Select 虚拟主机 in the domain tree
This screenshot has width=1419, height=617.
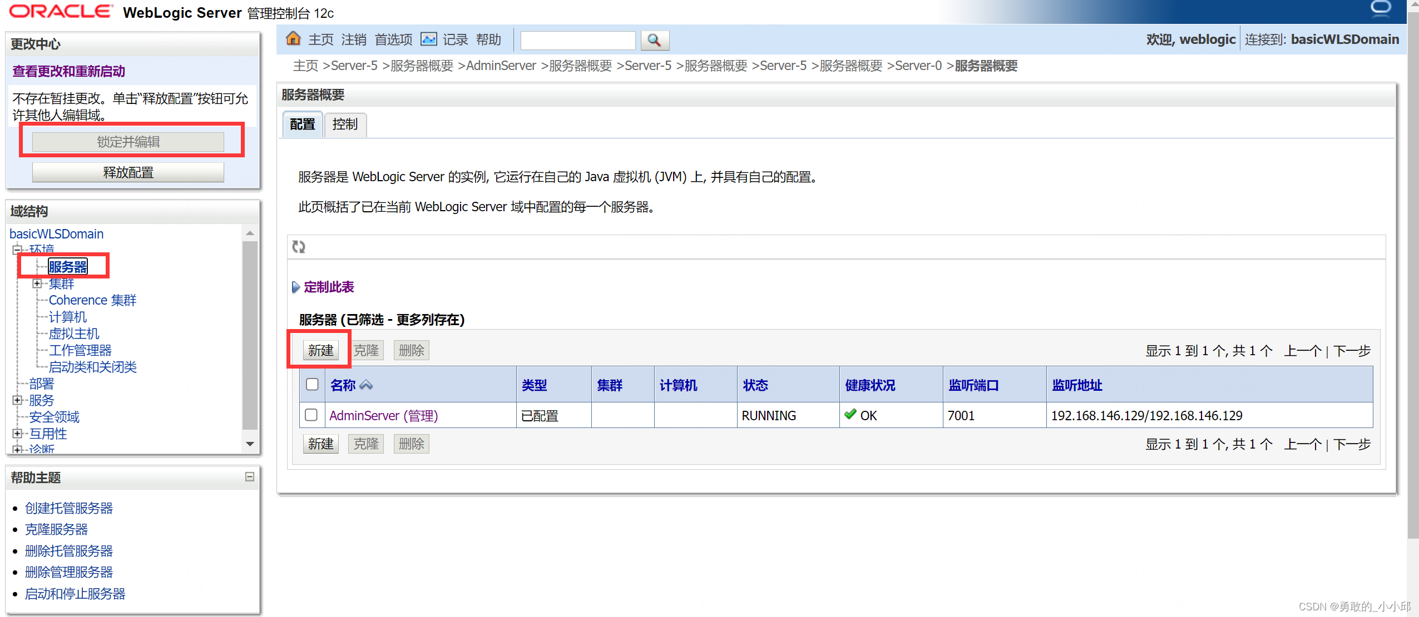click(74, 334)
